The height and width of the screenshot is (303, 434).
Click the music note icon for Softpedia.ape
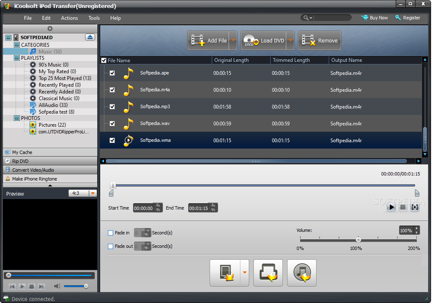pyautogui.click(x=128, y=73)
